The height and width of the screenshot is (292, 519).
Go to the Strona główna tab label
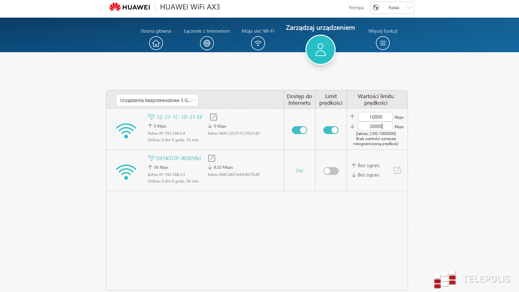pos(156,31)
